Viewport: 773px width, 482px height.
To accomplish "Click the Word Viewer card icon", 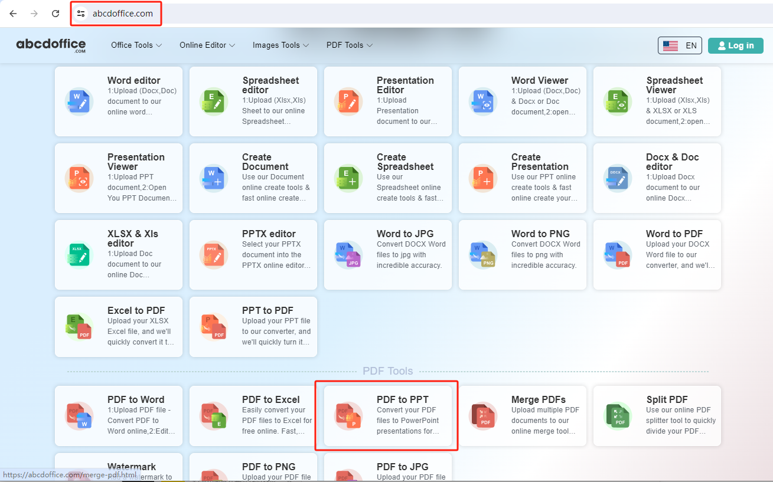I will coord(483,101).
